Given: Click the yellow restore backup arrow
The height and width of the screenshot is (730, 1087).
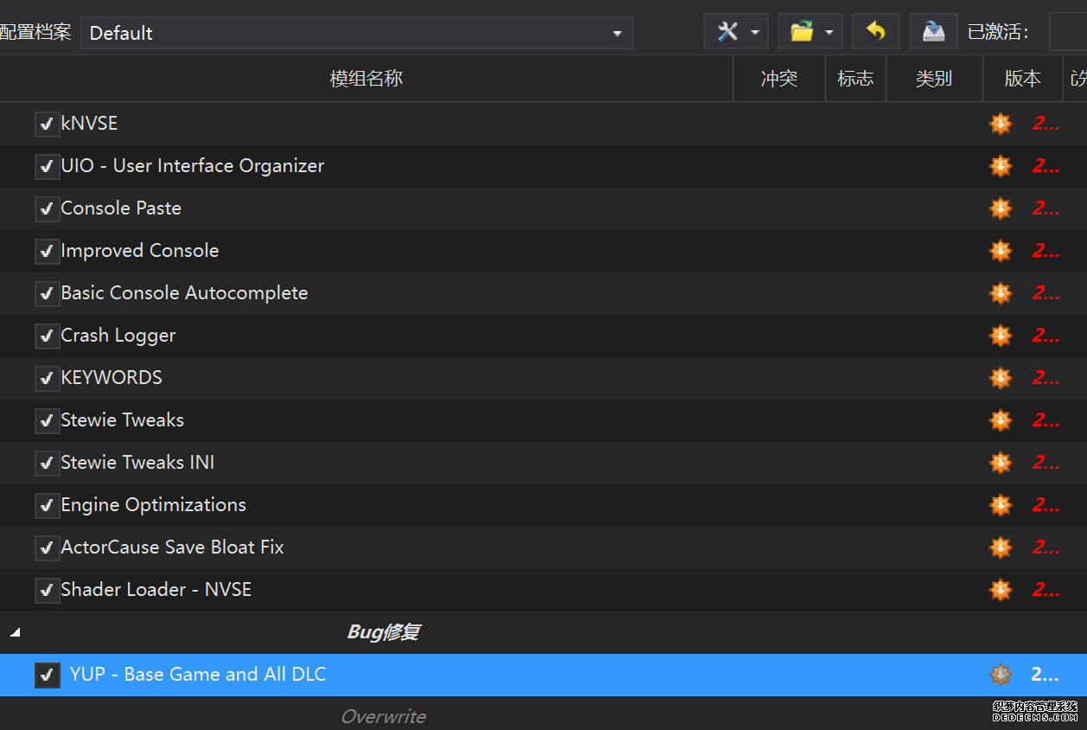Looking at the screenshot, I should [x=875, y=33].
